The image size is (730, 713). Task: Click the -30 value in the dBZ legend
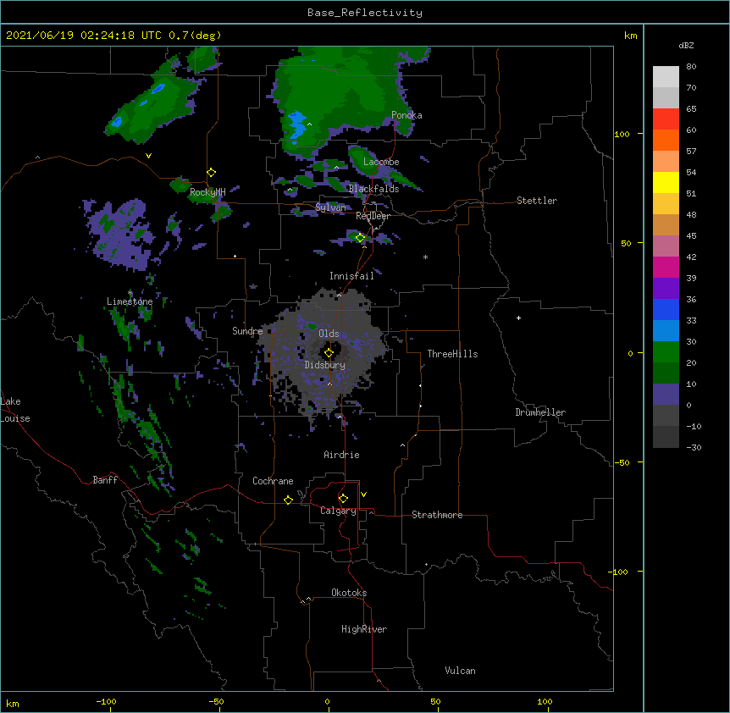(694, 447)
